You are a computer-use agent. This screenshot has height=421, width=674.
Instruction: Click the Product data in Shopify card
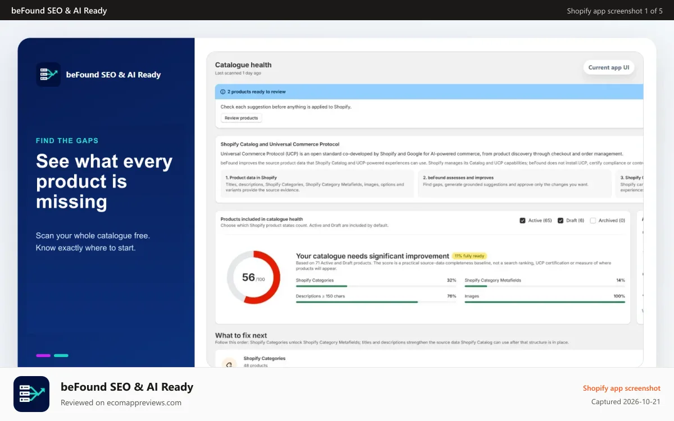316,184
